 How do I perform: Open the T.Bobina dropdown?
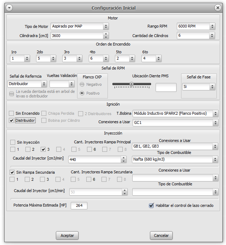[175, 113]
